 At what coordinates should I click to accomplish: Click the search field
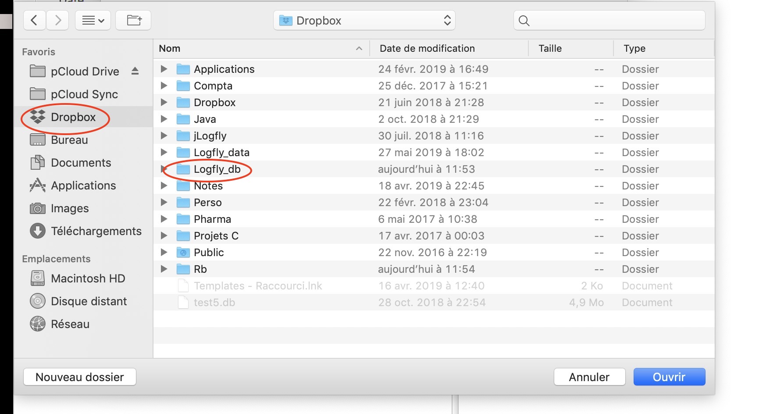coord(610,20)
